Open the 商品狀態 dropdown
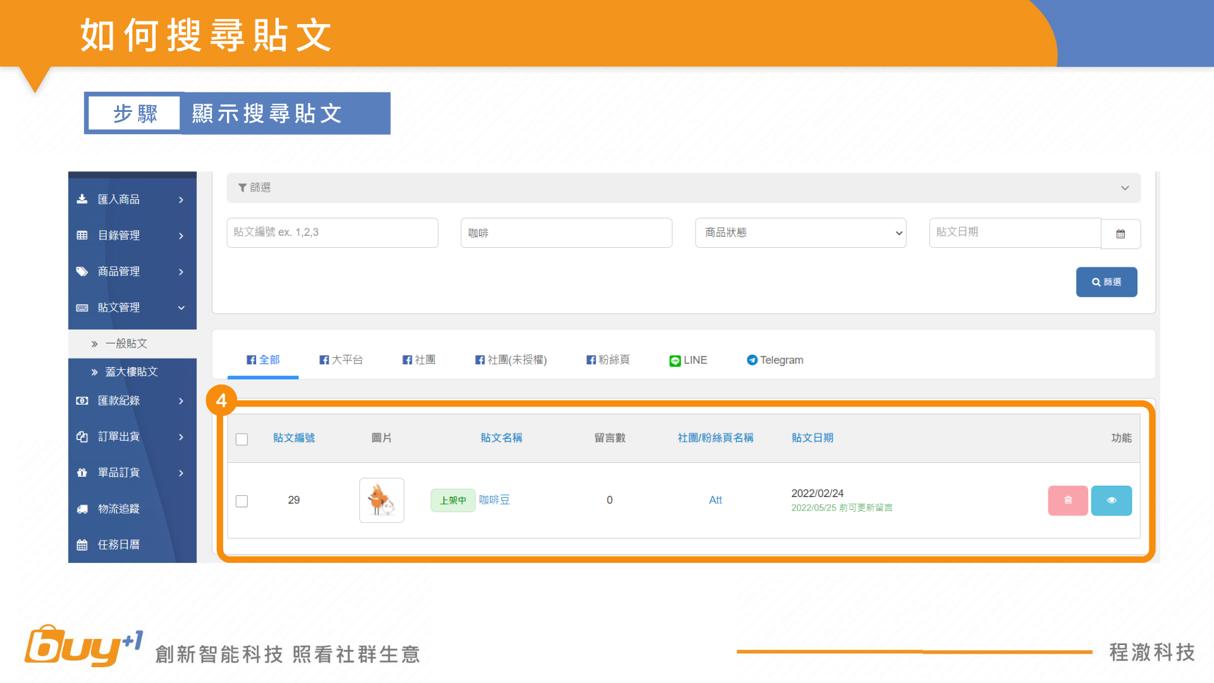Screen dimensions: 1214x683 click(800, 233)
